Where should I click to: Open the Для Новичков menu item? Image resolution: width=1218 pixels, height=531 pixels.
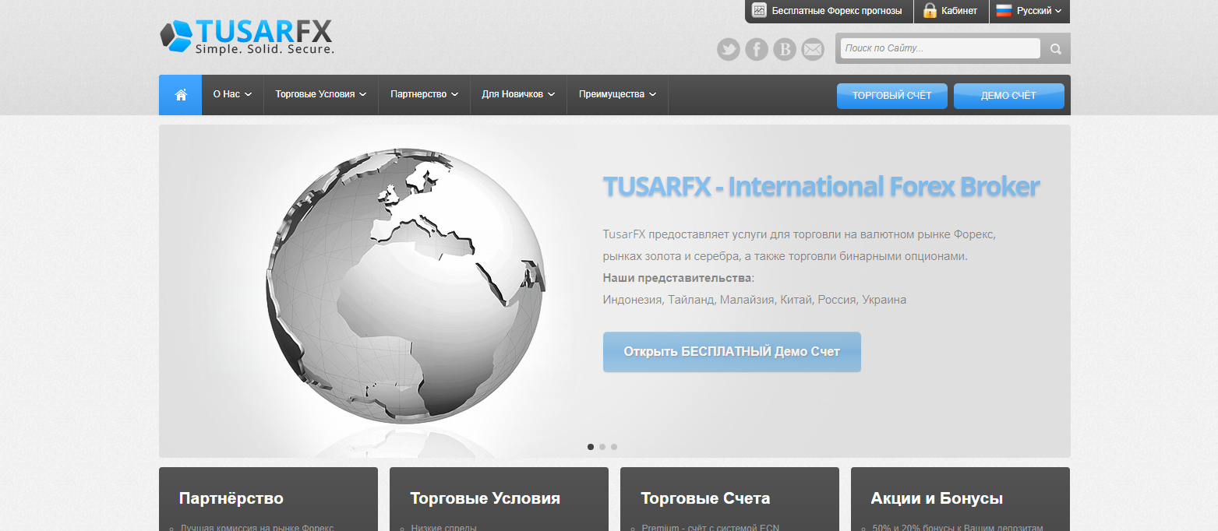pos(518,94)
